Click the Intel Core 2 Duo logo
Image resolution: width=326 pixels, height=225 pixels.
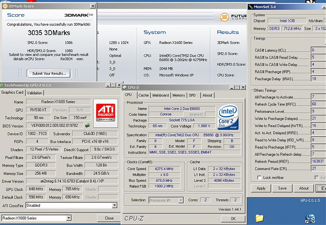click(x=228, y=117)
